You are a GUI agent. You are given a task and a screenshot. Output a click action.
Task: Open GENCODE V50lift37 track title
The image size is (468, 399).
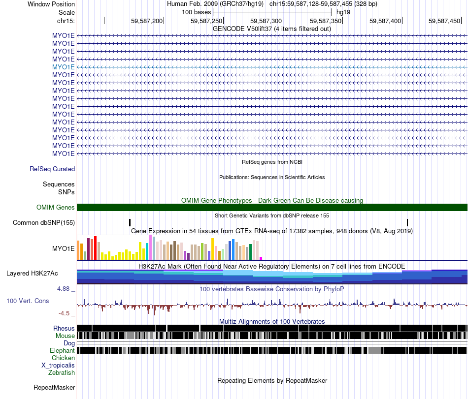(x=271, y=29)
